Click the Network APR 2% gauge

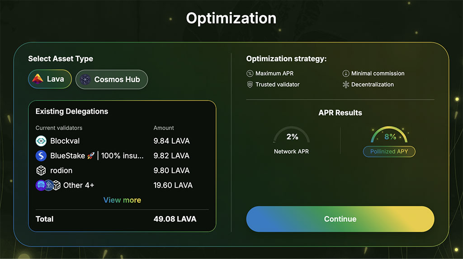pyautogui.click(x=292, y=137)
